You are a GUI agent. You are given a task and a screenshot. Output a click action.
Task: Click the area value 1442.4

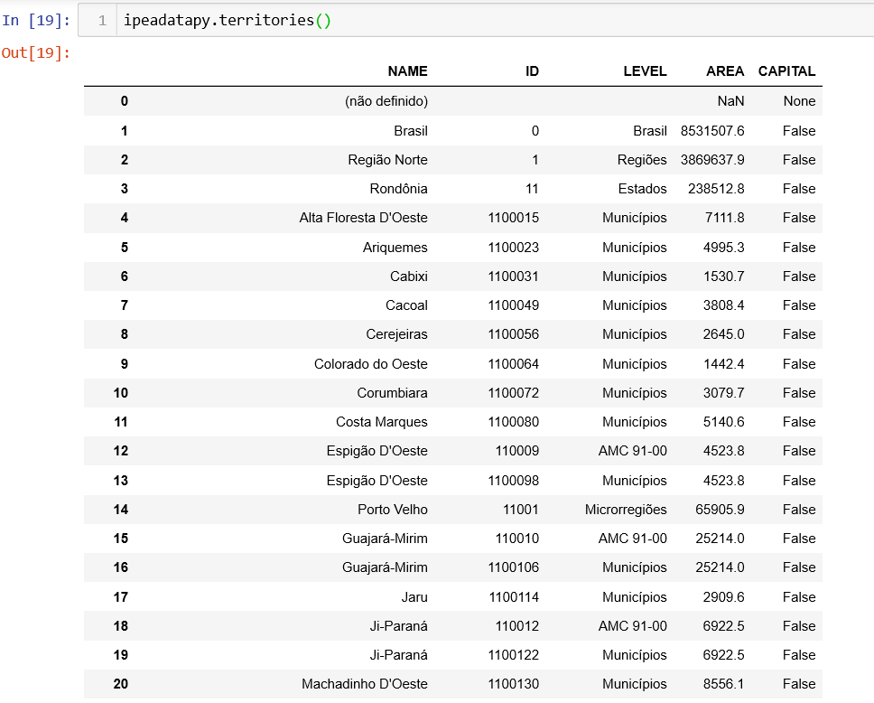click(x=723, y=364)
